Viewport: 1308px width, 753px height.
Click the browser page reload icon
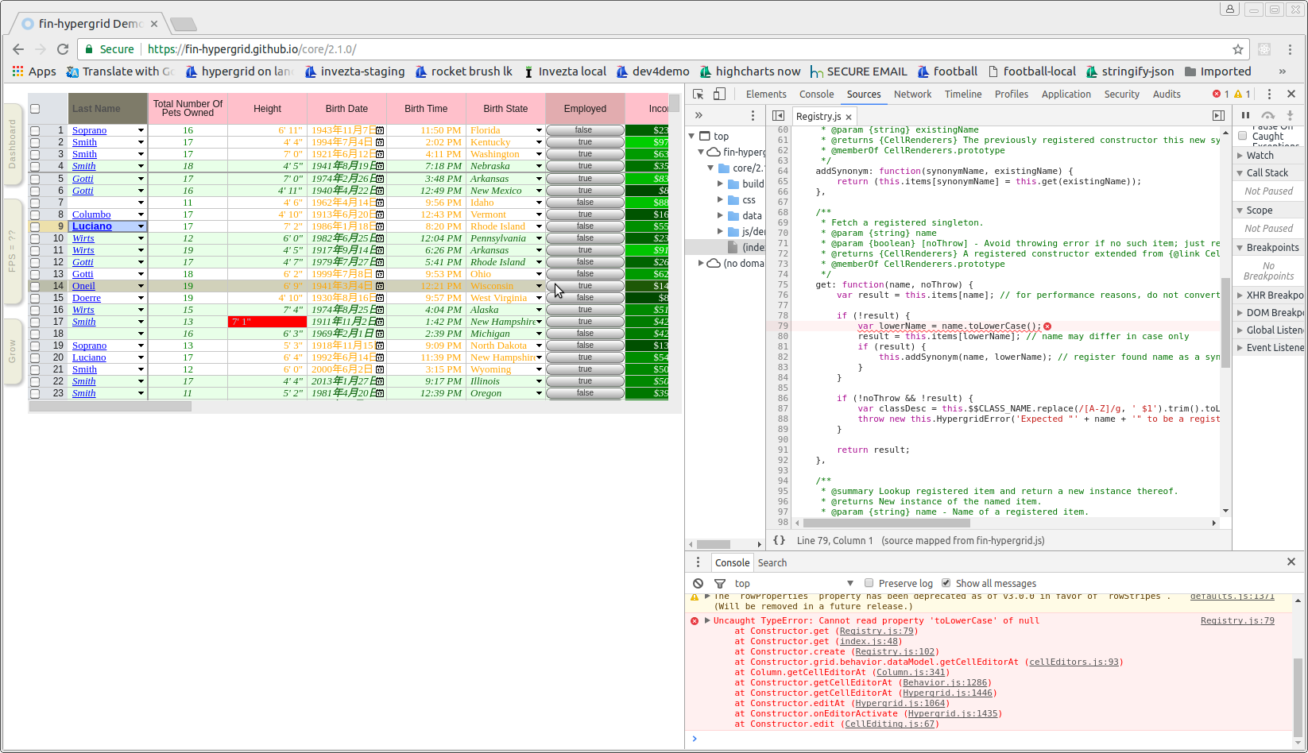tap(64, 48)
